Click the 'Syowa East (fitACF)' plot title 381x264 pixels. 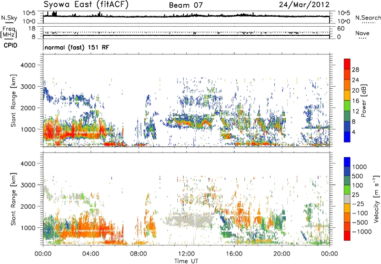point(86,4)
